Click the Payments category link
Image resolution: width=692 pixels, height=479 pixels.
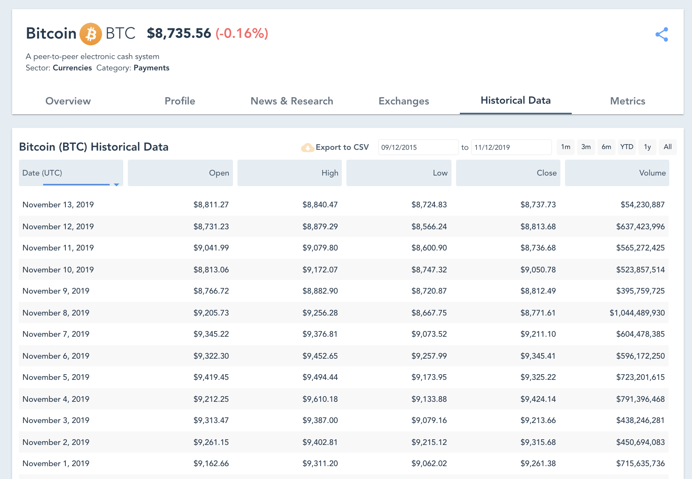(x=151, y=68)
